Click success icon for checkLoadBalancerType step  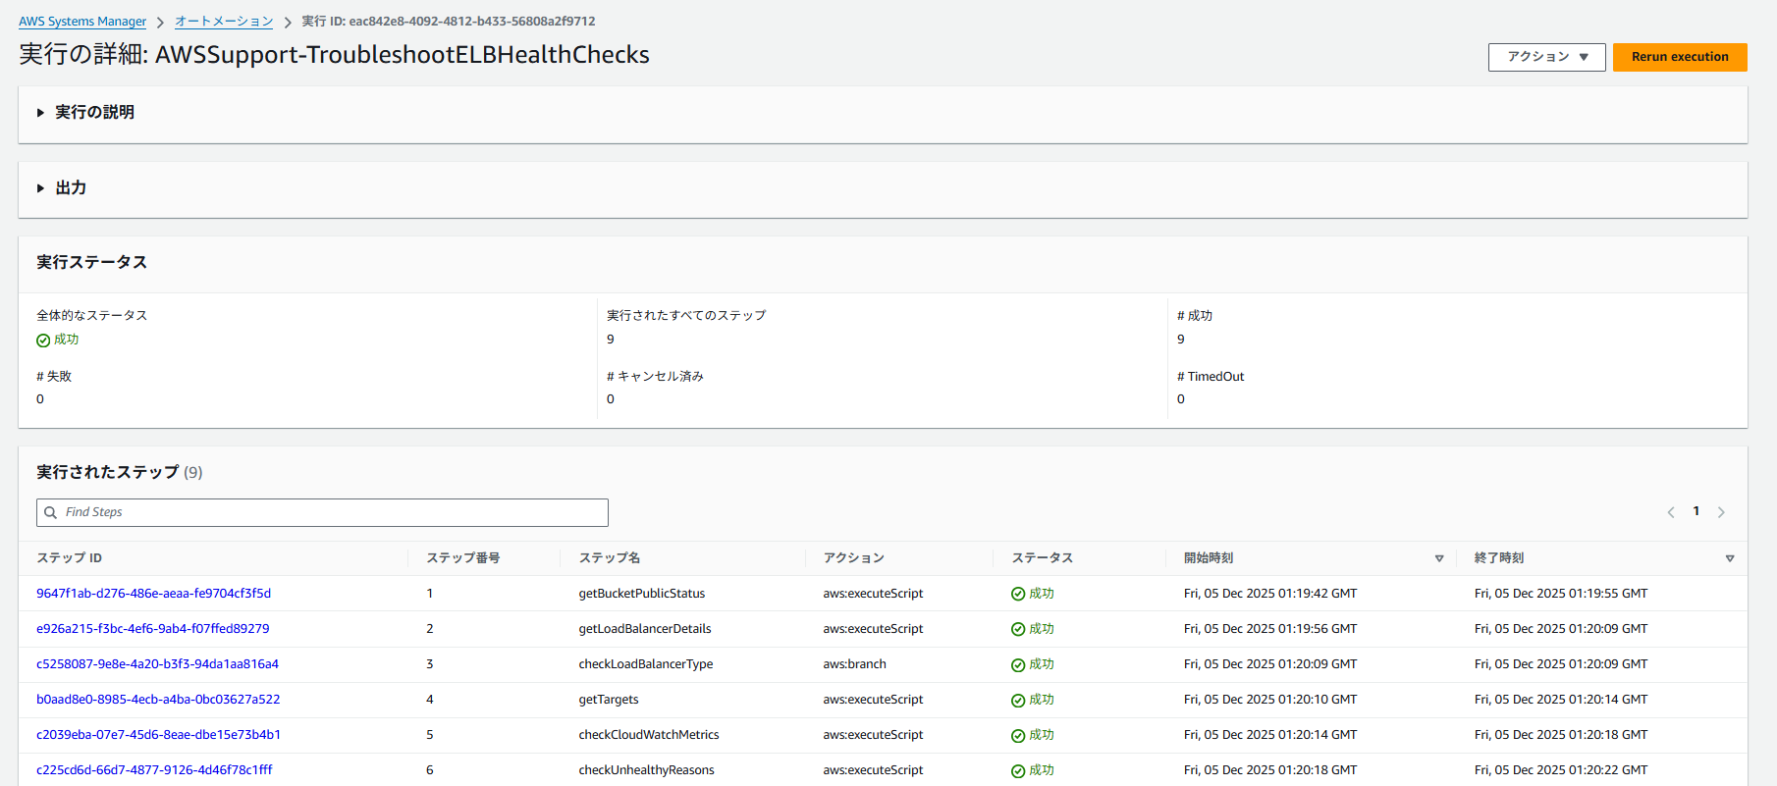(x=1018, y=665)
